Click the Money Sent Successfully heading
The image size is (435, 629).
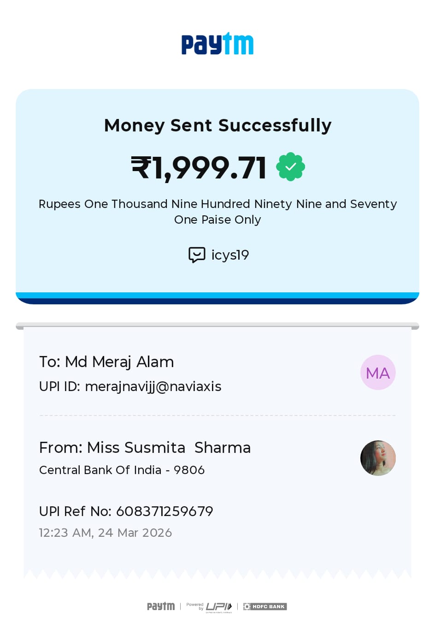(x=217, y=125)
